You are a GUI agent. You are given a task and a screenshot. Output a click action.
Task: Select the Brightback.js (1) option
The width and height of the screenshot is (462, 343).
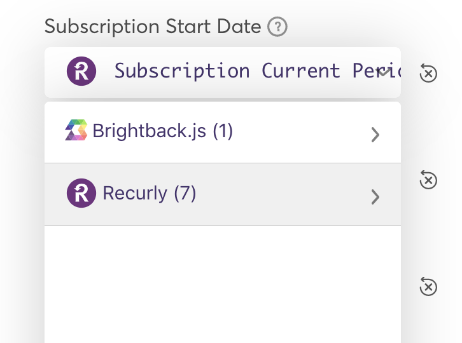[162, 131]
